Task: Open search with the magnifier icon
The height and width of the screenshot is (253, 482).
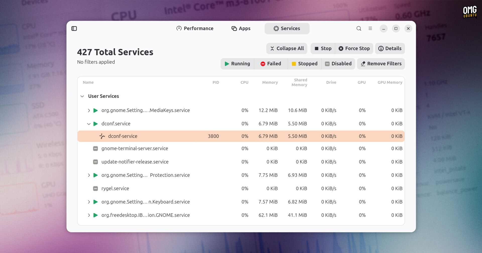Action: (359, 29)
